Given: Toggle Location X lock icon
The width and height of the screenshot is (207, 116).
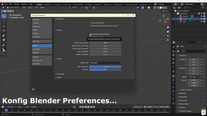Looking at the screenshot, I should pyautogui.click(x=201, y=60).
